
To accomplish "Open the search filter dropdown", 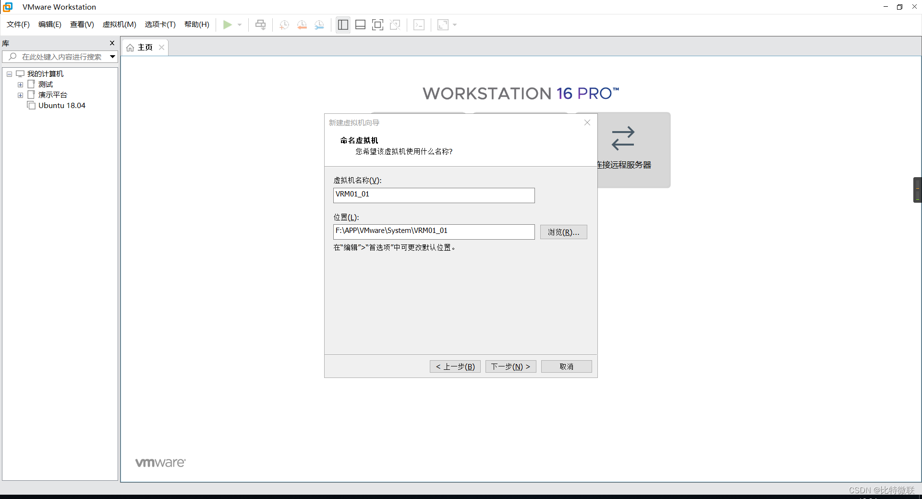I will point(112,57).
